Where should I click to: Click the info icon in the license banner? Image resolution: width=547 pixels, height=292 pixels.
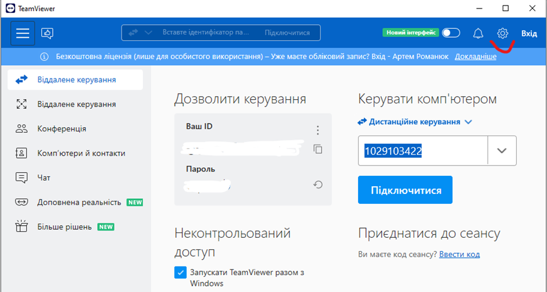pos(44,57)
